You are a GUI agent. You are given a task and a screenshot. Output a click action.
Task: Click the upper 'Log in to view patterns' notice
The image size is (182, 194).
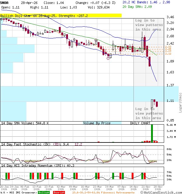point(149,25)
